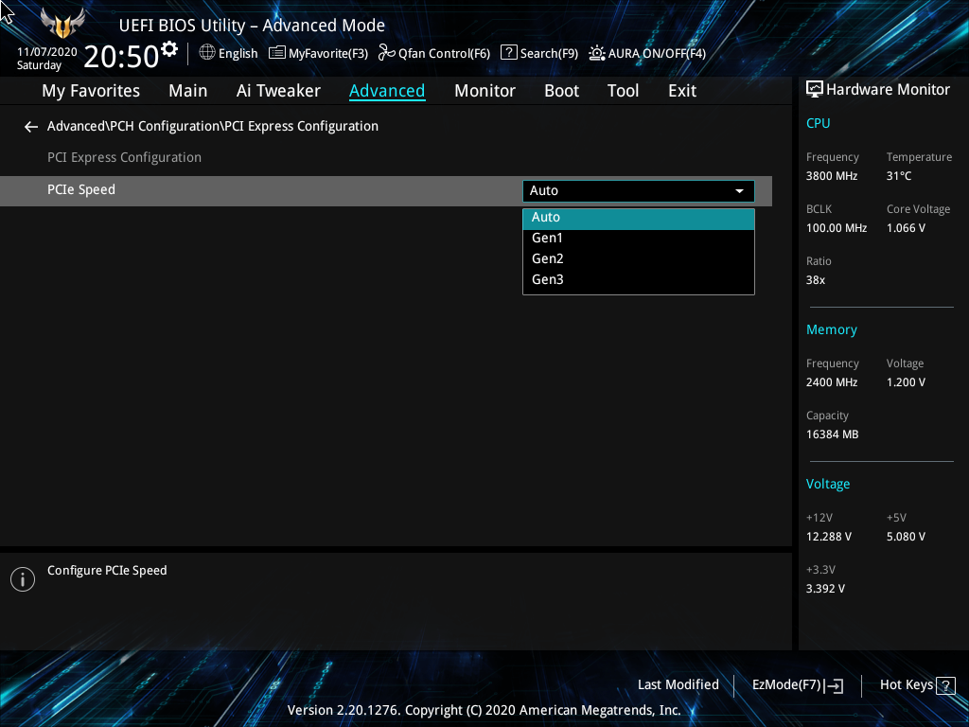
Task: Click the version copyright text
Action: [484, 710]
